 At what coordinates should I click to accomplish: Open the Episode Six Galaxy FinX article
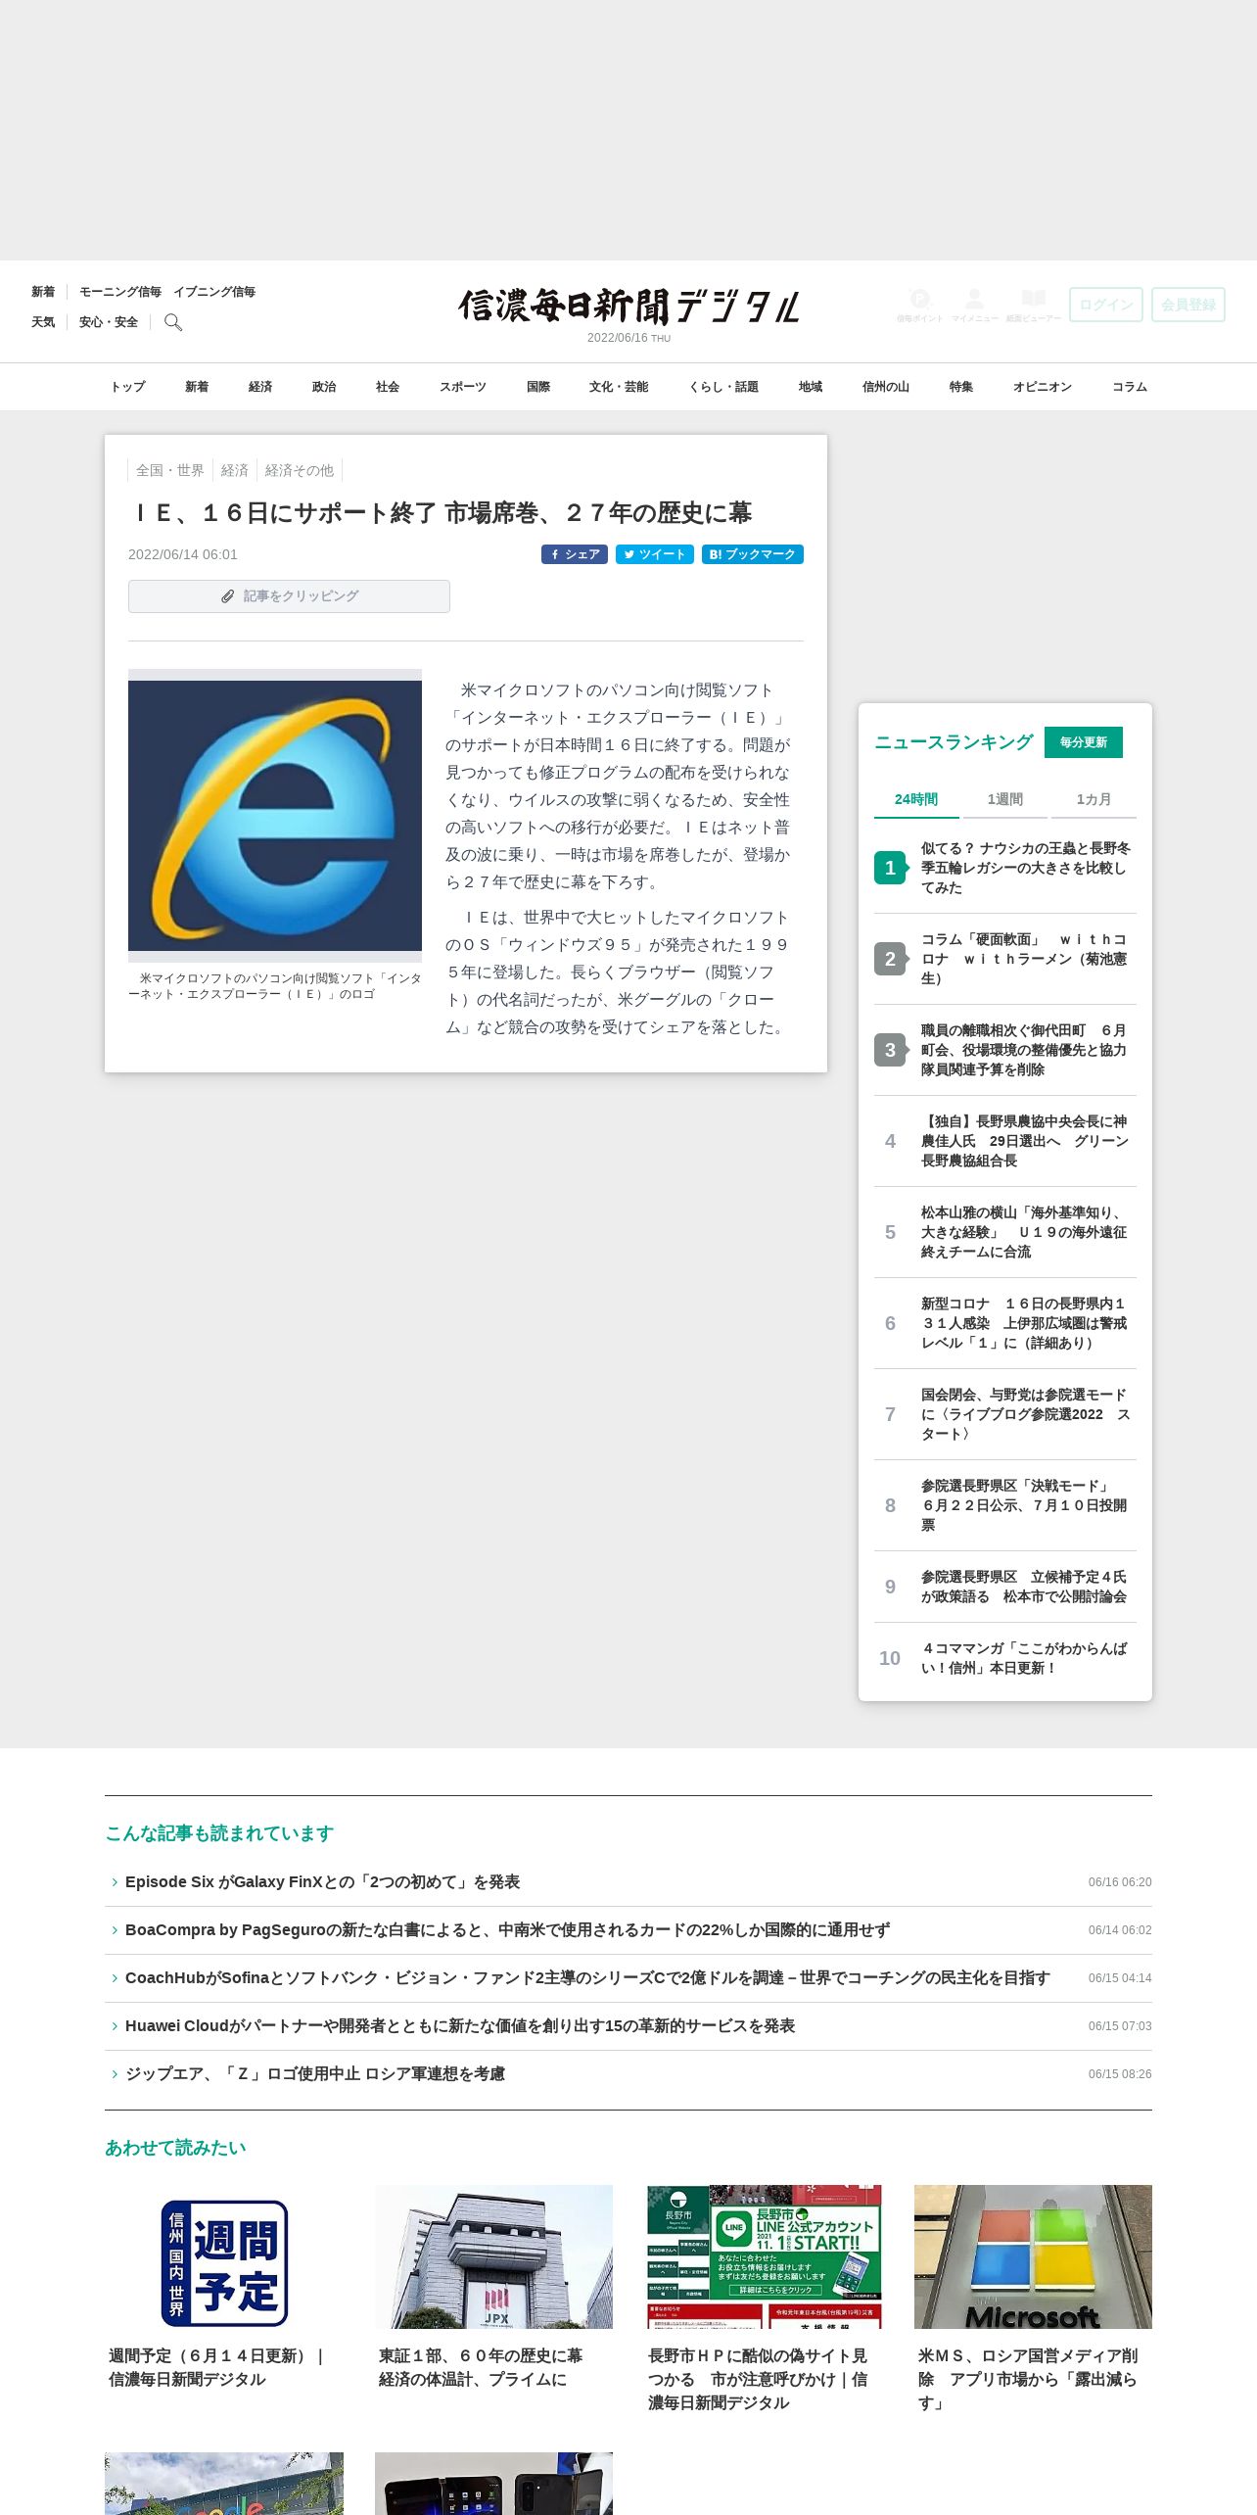pos(322,1882)
